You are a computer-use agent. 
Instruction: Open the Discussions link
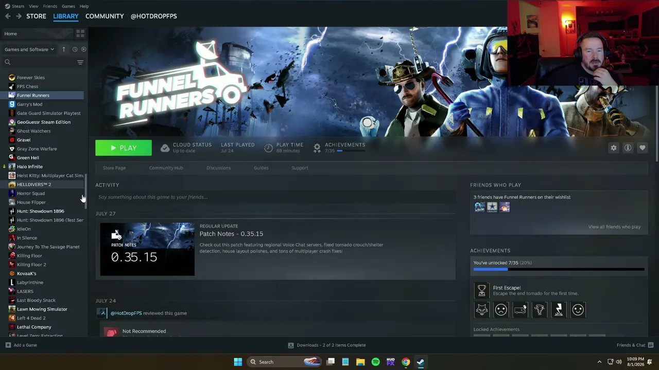coord(218,168)
